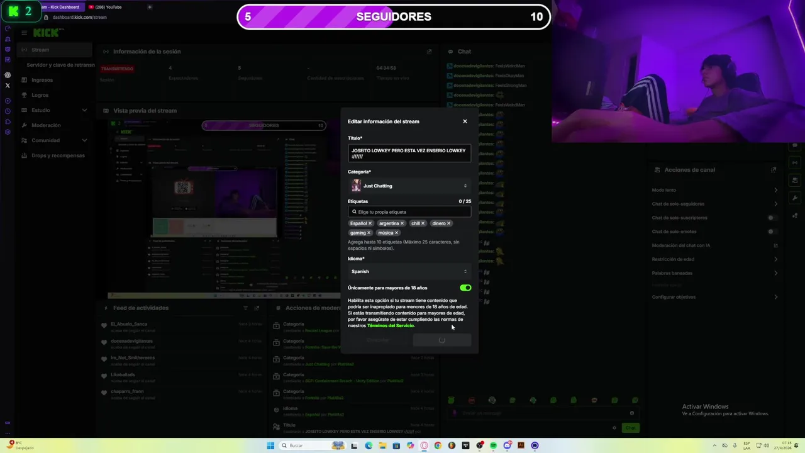This screenshot has width=805, height=453.
Task: Open browser sidebar settings gear
Action: coord(8,131)
